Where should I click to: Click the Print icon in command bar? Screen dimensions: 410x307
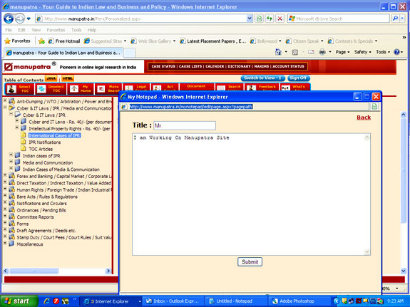(x=322, y=52)
